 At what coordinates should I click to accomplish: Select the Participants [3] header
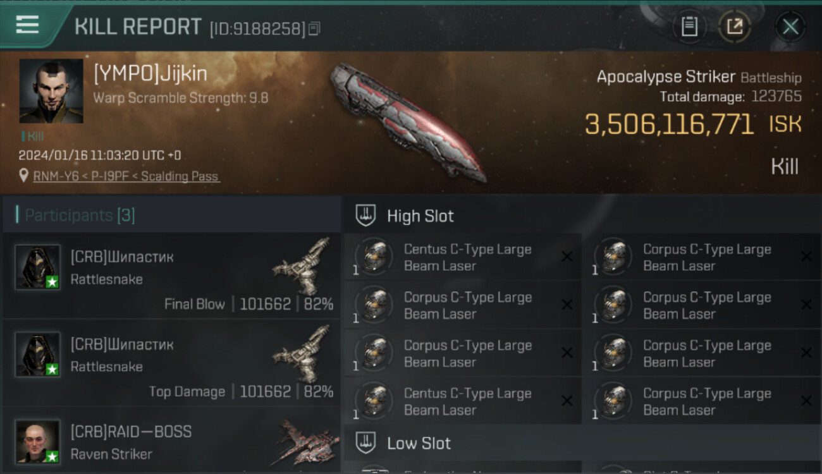(80, 216)
